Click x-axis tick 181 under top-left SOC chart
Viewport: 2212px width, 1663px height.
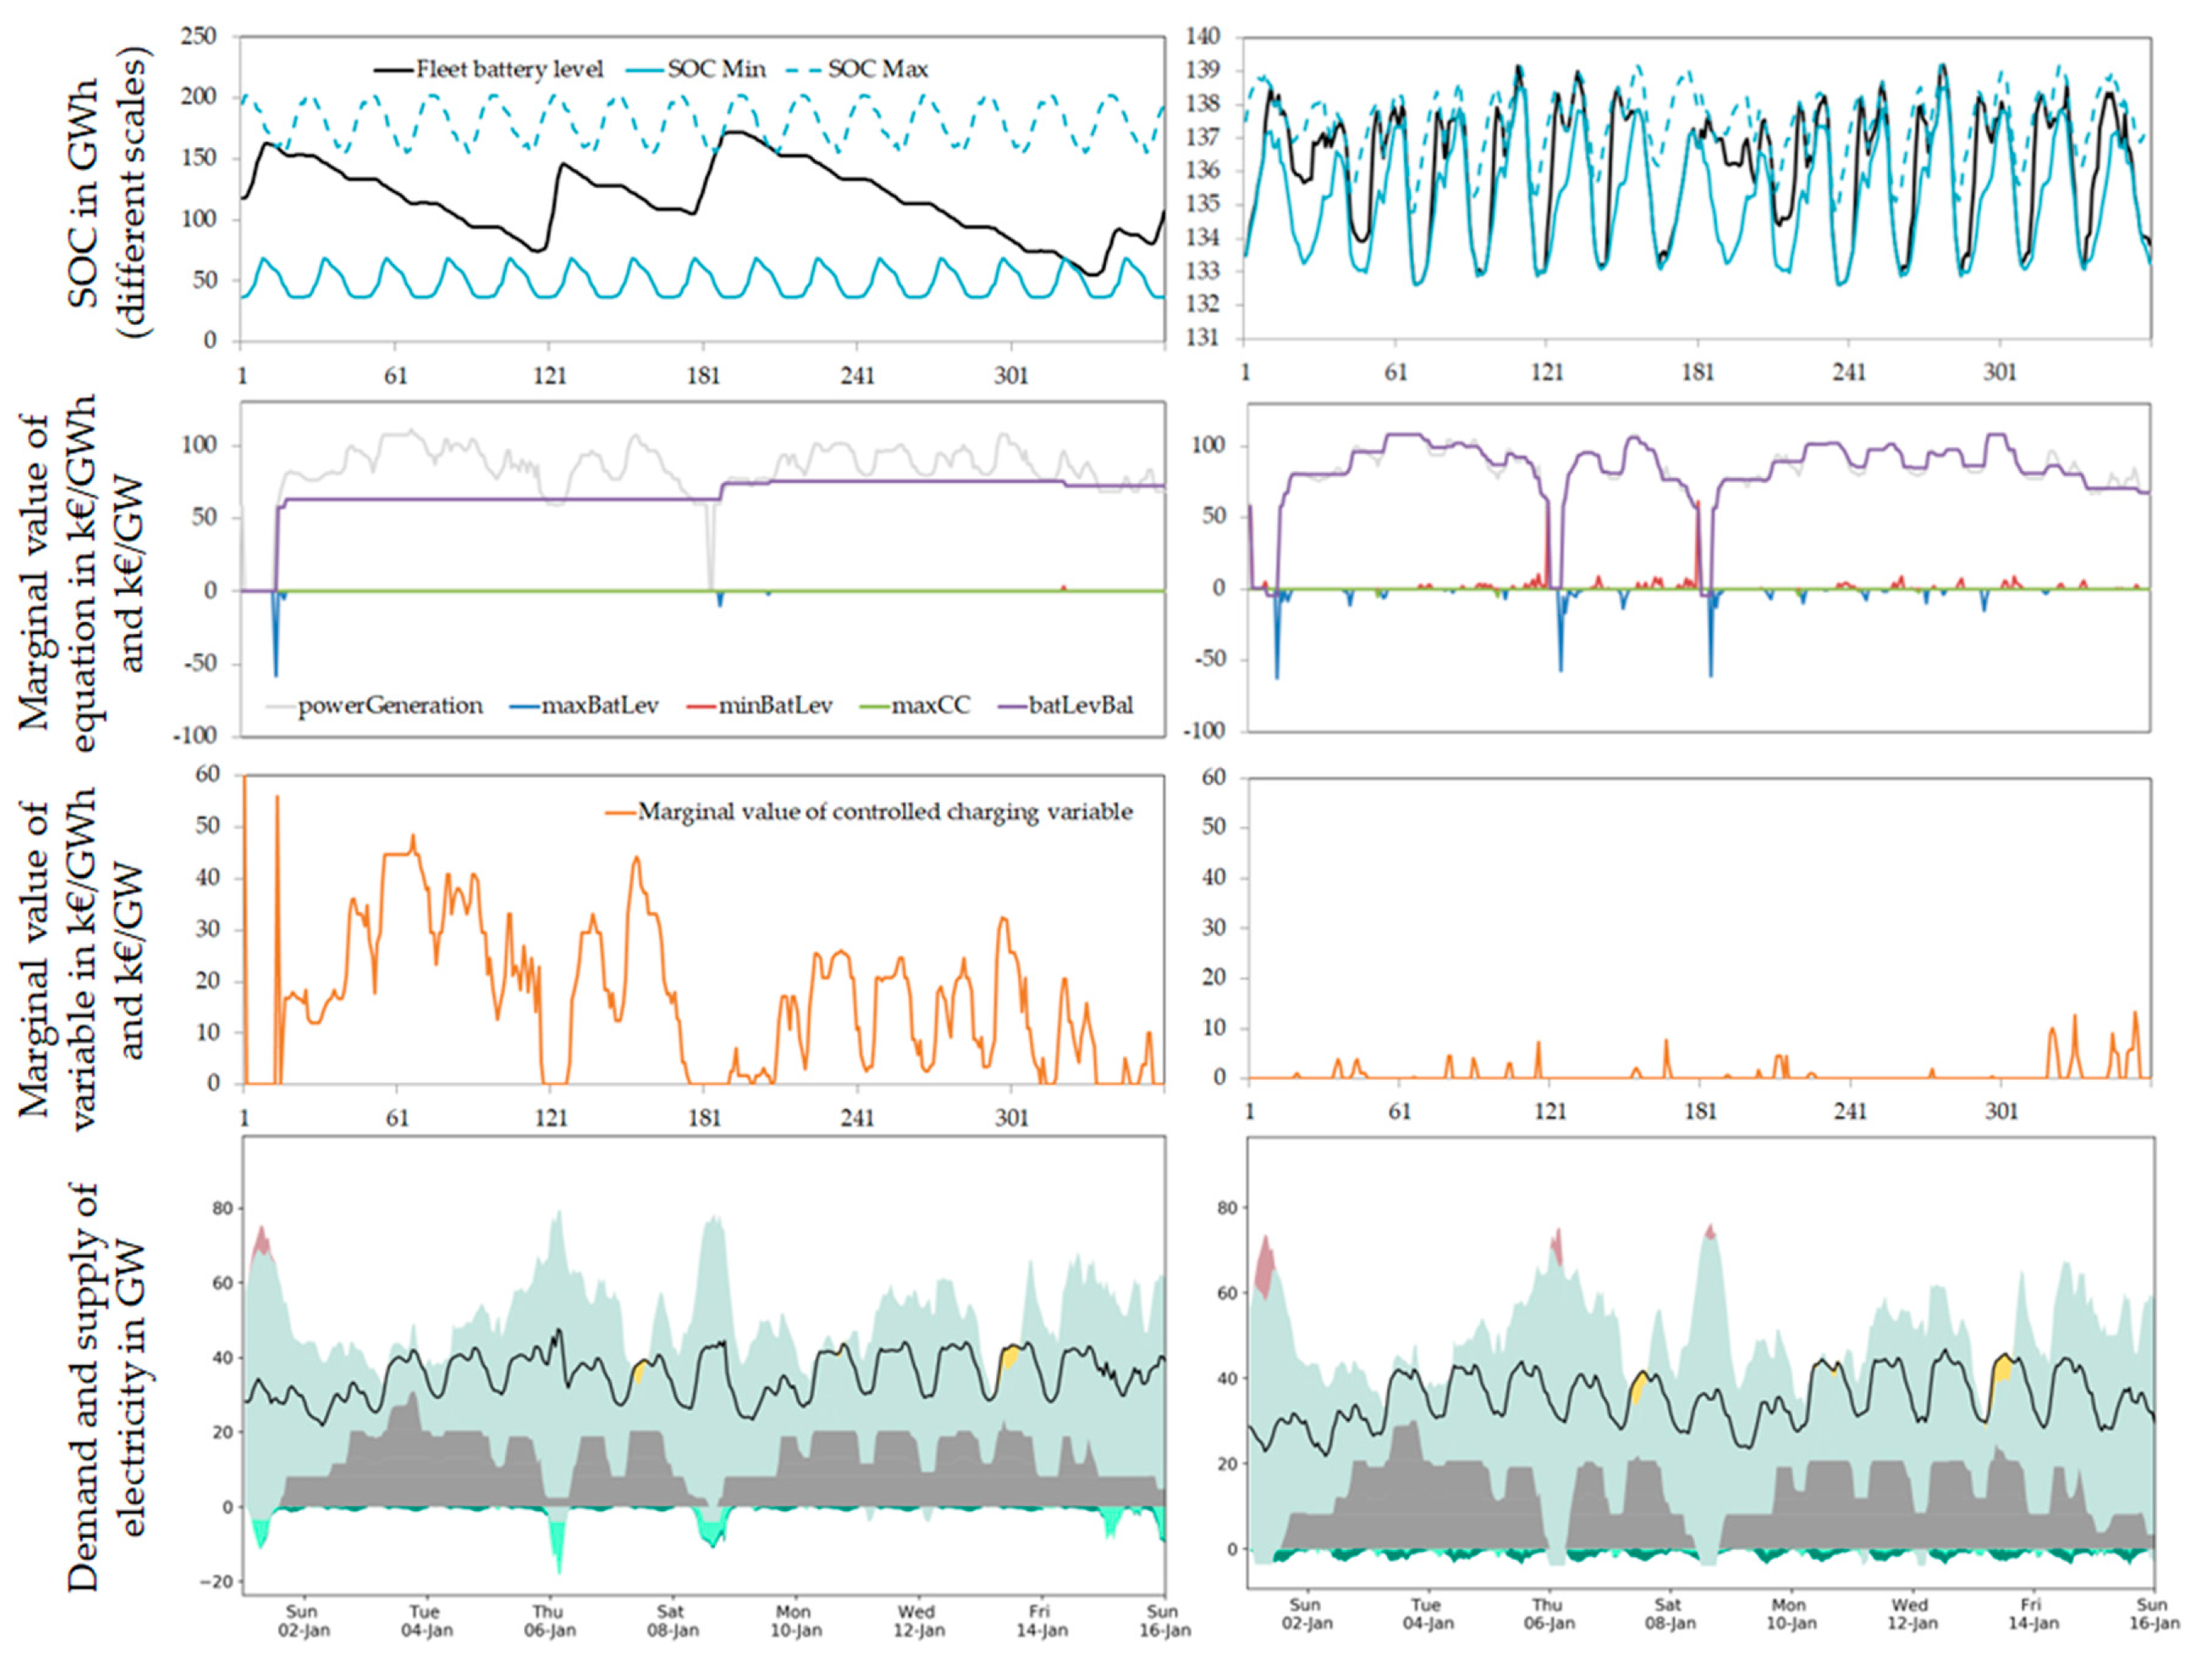[703, 376]
